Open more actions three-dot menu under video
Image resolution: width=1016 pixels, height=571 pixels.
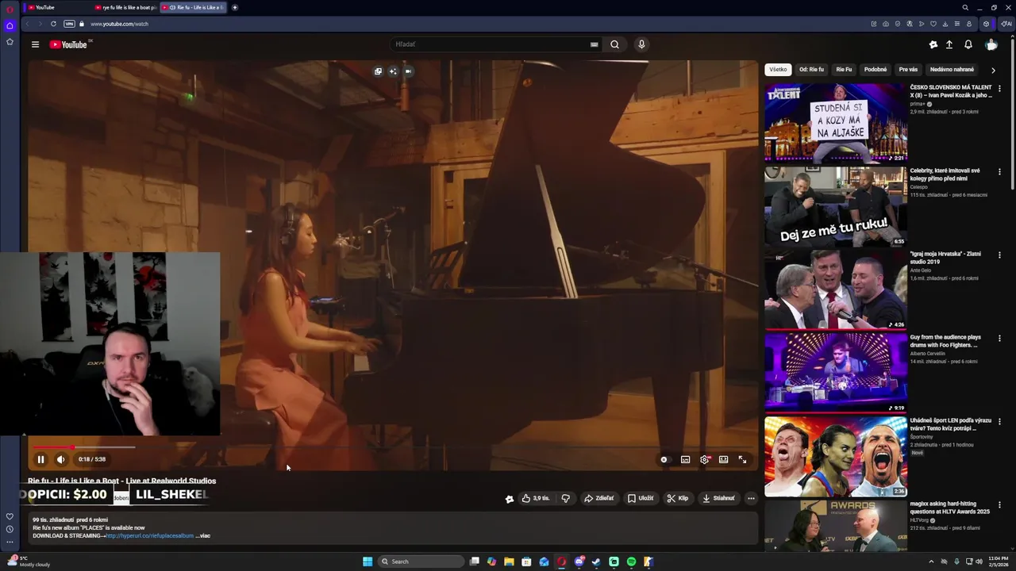pos(751,498)
